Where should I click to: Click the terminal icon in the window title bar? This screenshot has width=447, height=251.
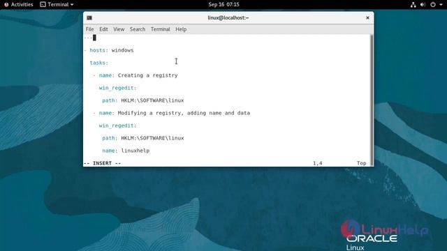[89, 18]
